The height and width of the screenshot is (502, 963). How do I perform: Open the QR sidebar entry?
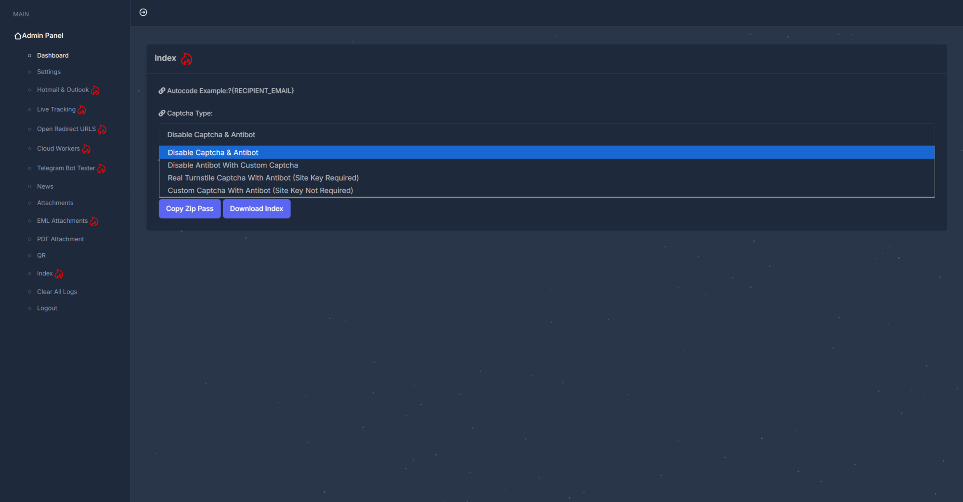[41, 256]
